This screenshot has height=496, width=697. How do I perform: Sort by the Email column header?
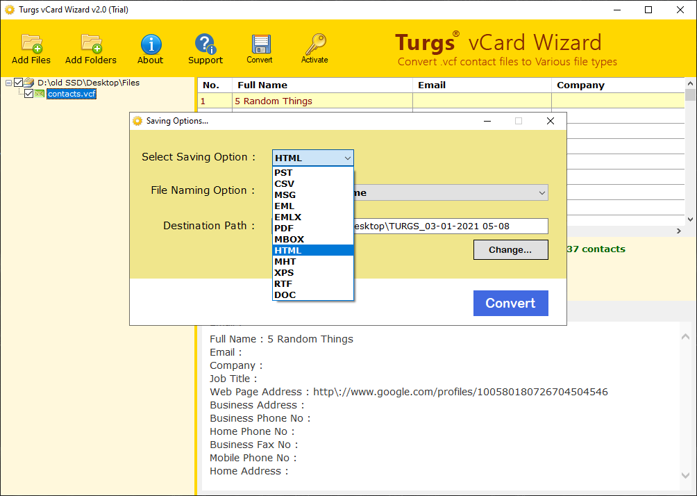coord(482,85)
